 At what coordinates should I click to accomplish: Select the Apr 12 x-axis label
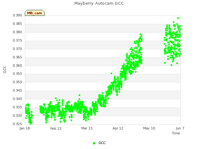[118, 128]
